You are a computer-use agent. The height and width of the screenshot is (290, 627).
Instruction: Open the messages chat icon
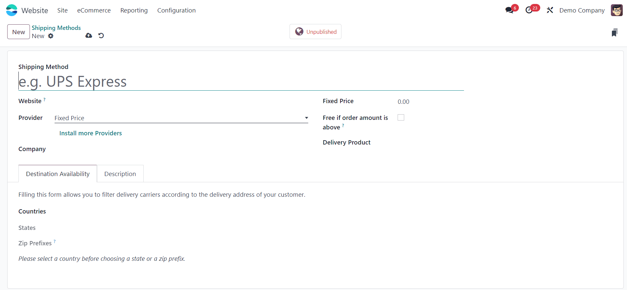point(509,10)
